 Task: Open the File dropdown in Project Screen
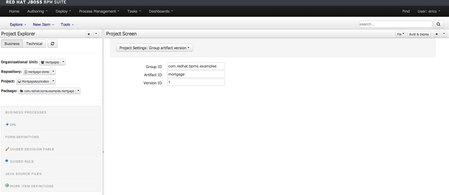tap(401, 34)
